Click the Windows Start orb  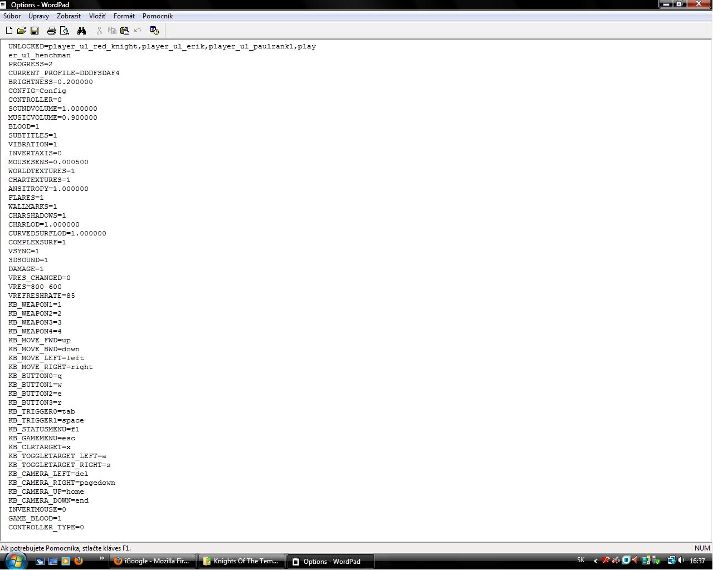(x=15, y=561)
